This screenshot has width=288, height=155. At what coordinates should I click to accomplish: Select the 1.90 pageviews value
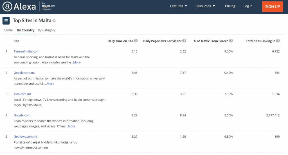pos(183,136)
